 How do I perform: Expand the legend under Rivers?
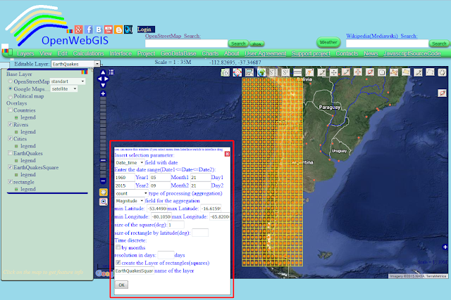(16, 132)
